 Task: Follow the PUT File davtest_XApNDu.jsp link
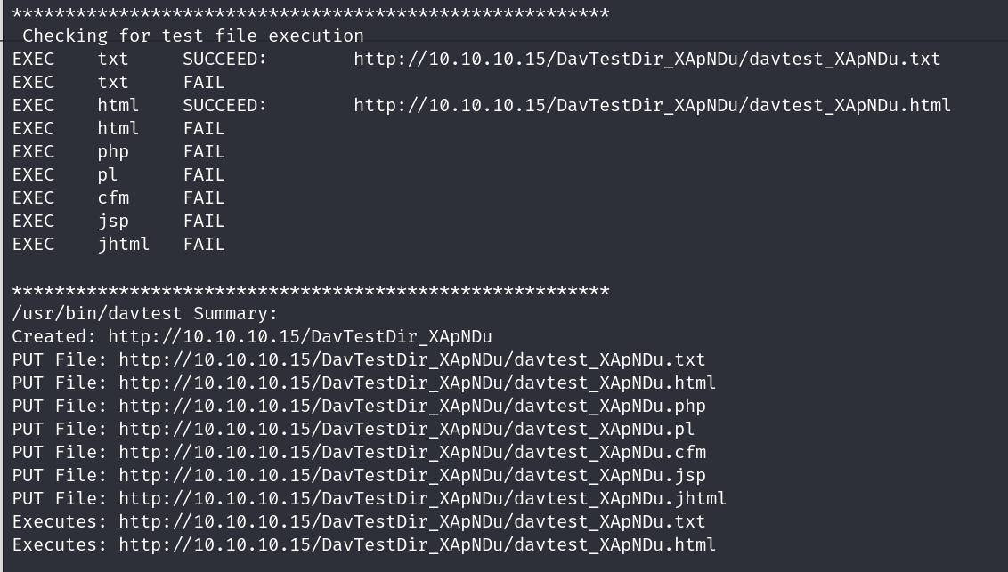point(411,475)
